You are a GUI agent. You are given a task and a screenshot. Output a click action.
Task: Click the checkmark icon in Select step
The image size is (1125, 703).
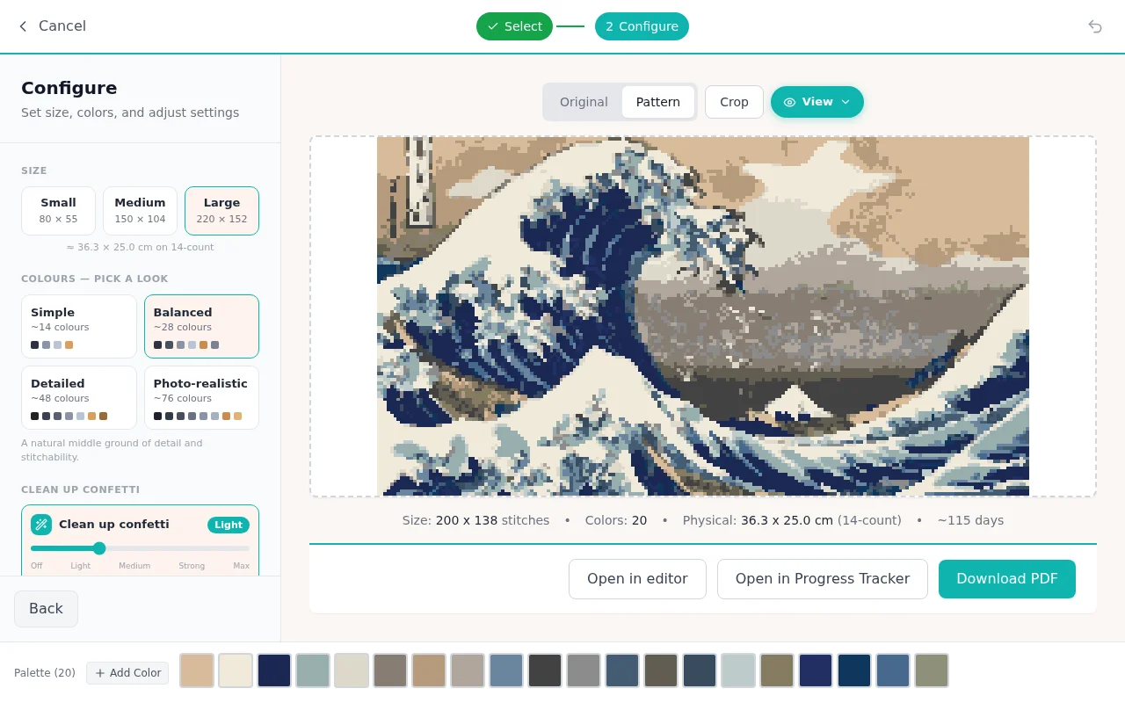pyautogui.click(x=493, y=26)
